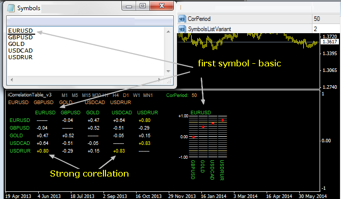This screenshot has width=341, height=199.
Task: Click the red USDRUR correlation dot in the chart
Action: (x=223, y=120)
